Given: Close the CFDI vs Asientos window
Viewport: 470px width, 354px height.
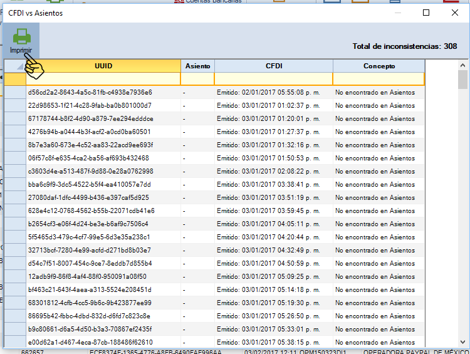Looking at the screenshot, I should [x=455, y=13].
